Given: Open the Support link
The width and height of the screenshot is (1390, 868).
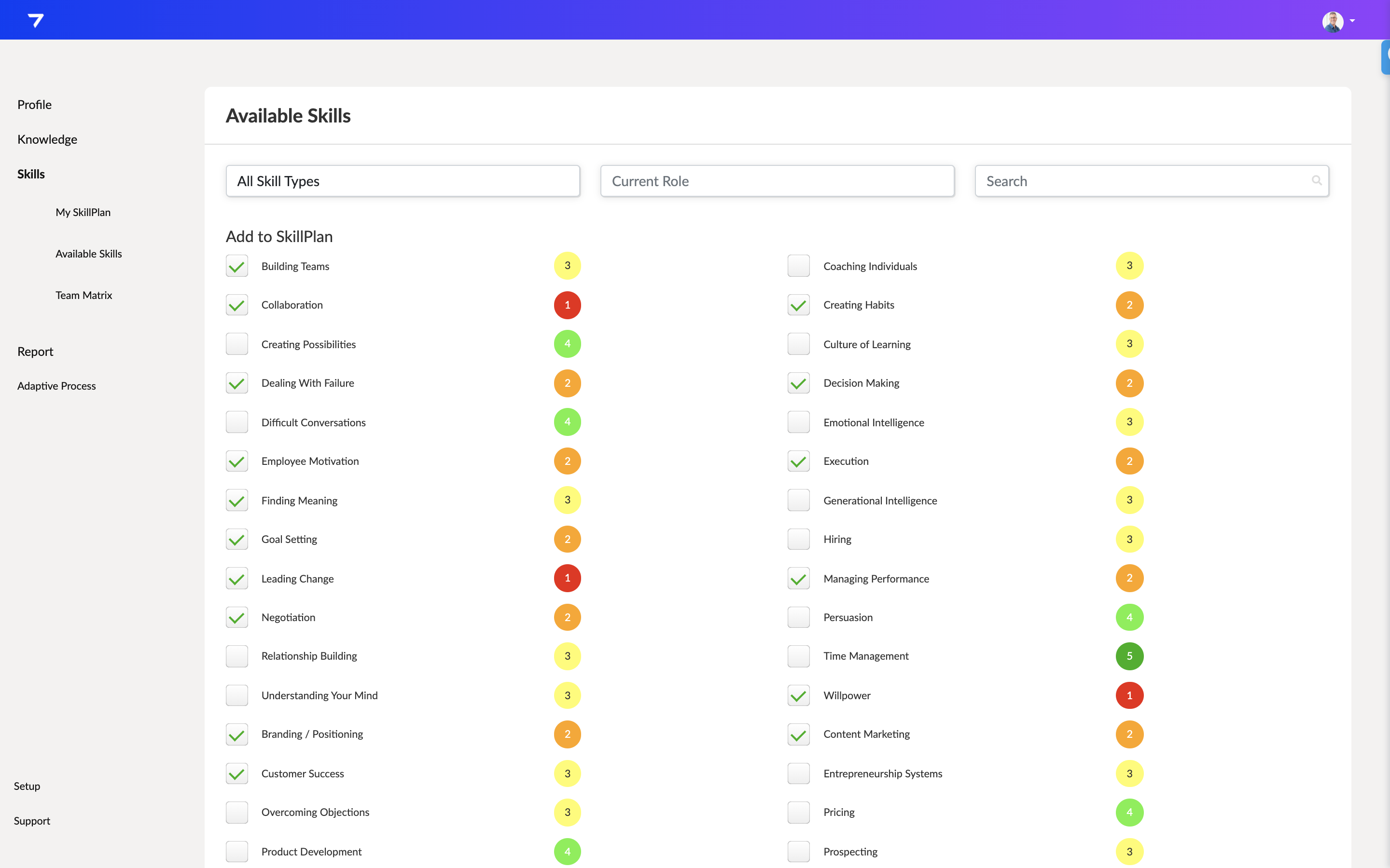Looking at the screenshot, I should (x=31, y=821).
